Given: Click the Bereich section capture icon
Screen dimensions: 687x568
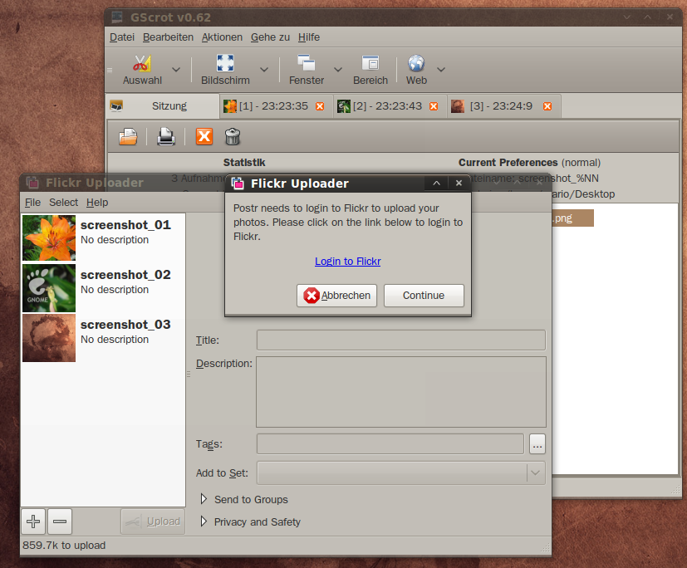Looking at the screenshot, I should 370,64.
